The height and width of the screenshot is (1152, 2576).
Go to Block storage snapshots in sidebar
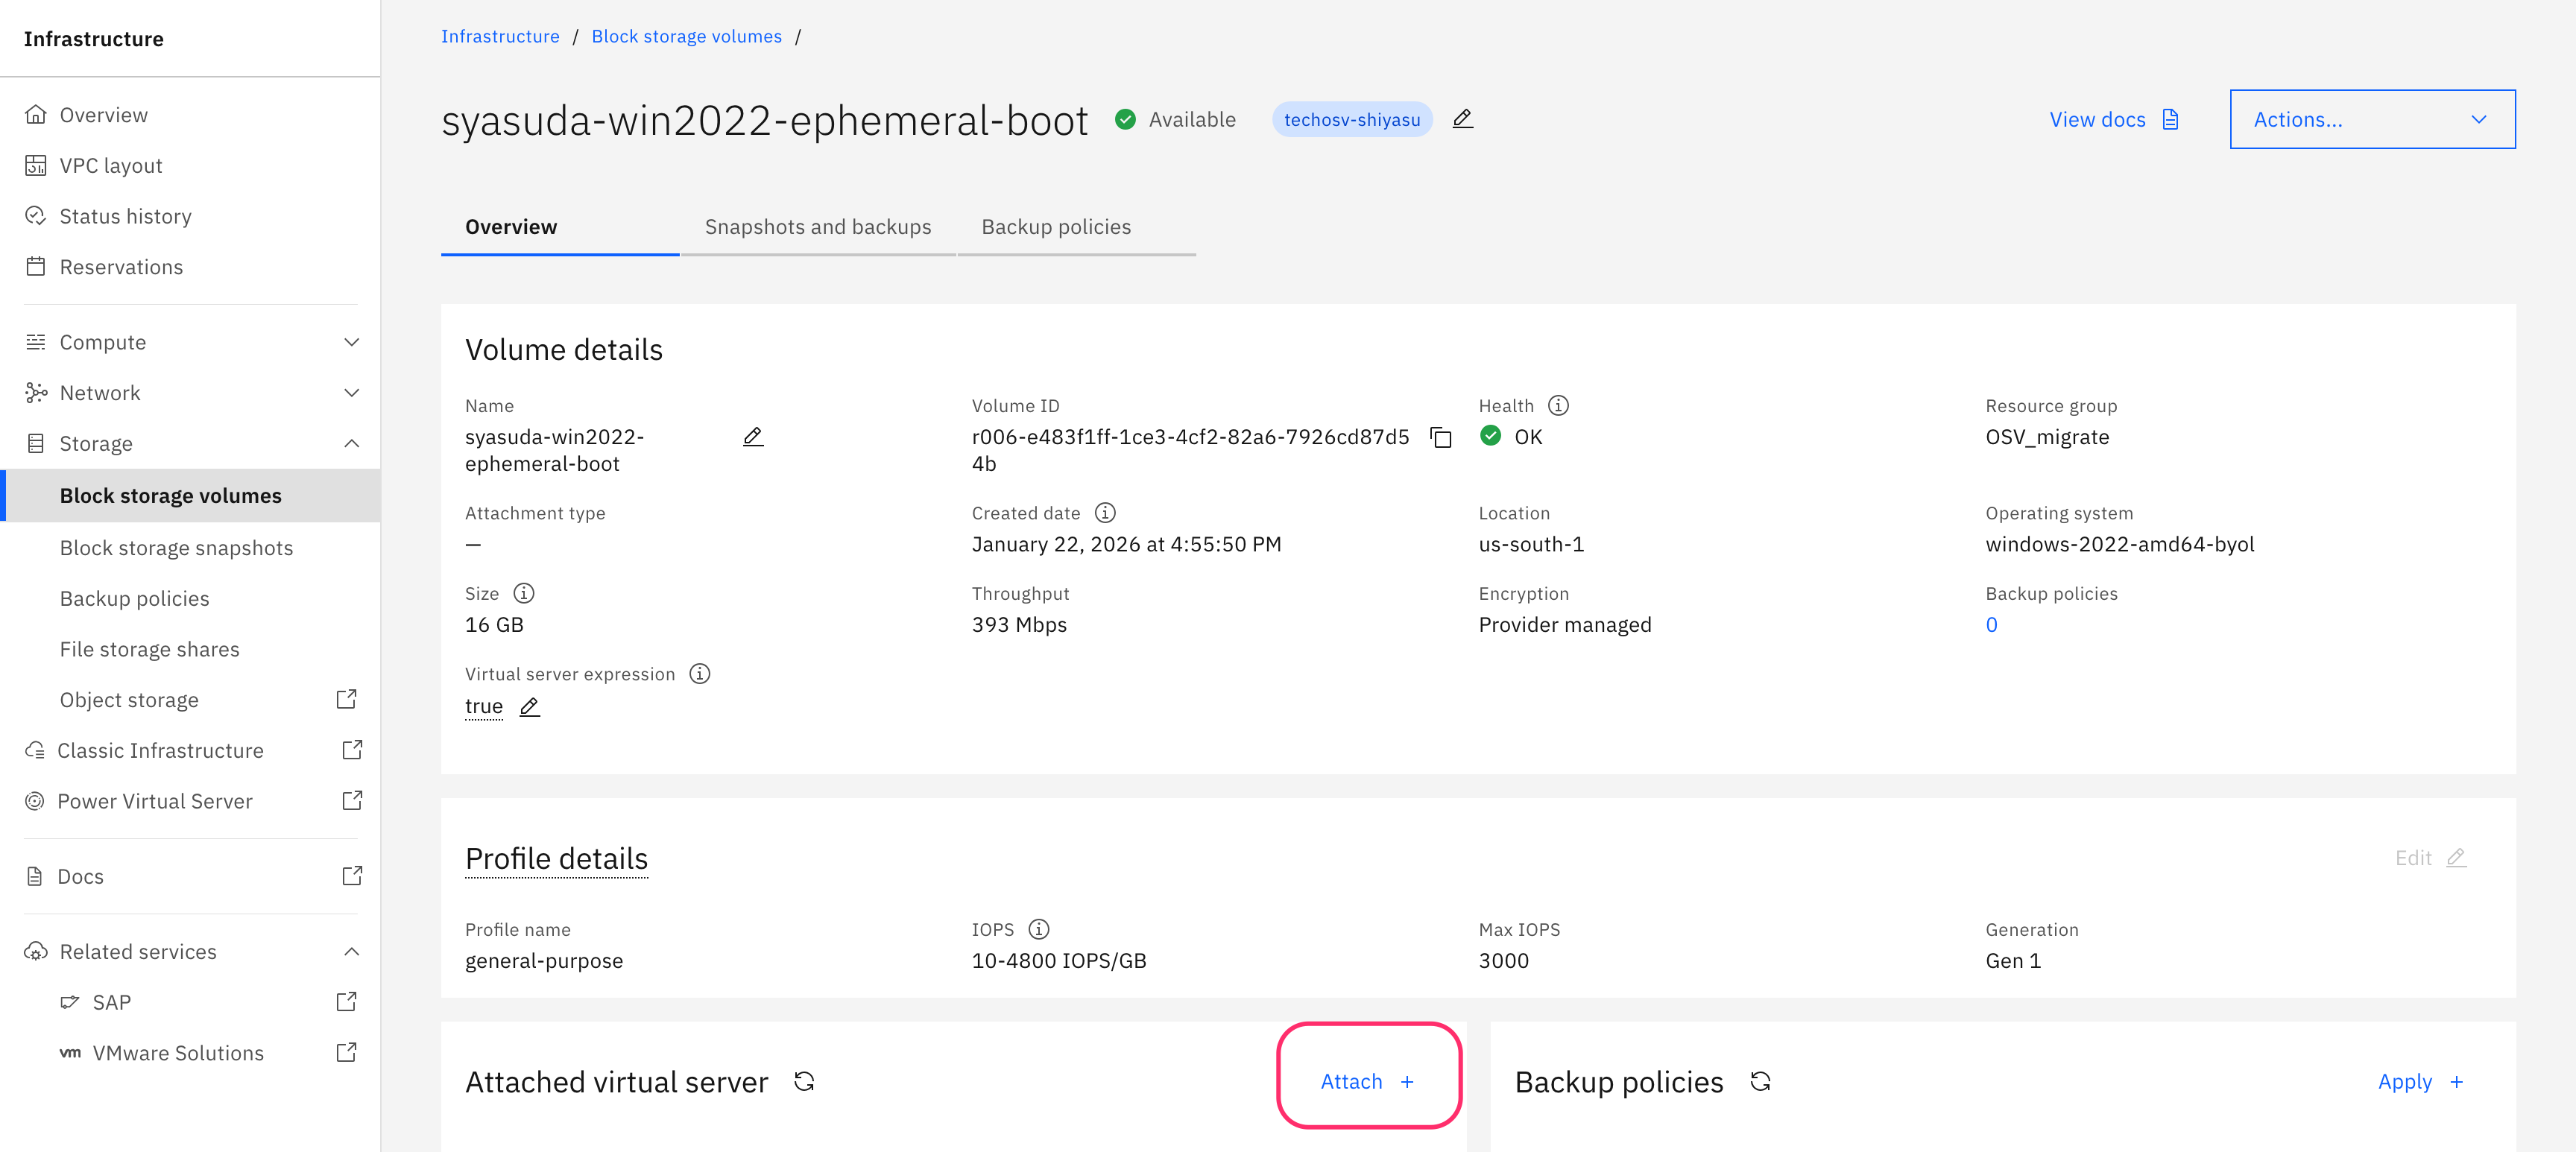click(x=176, y=548)
